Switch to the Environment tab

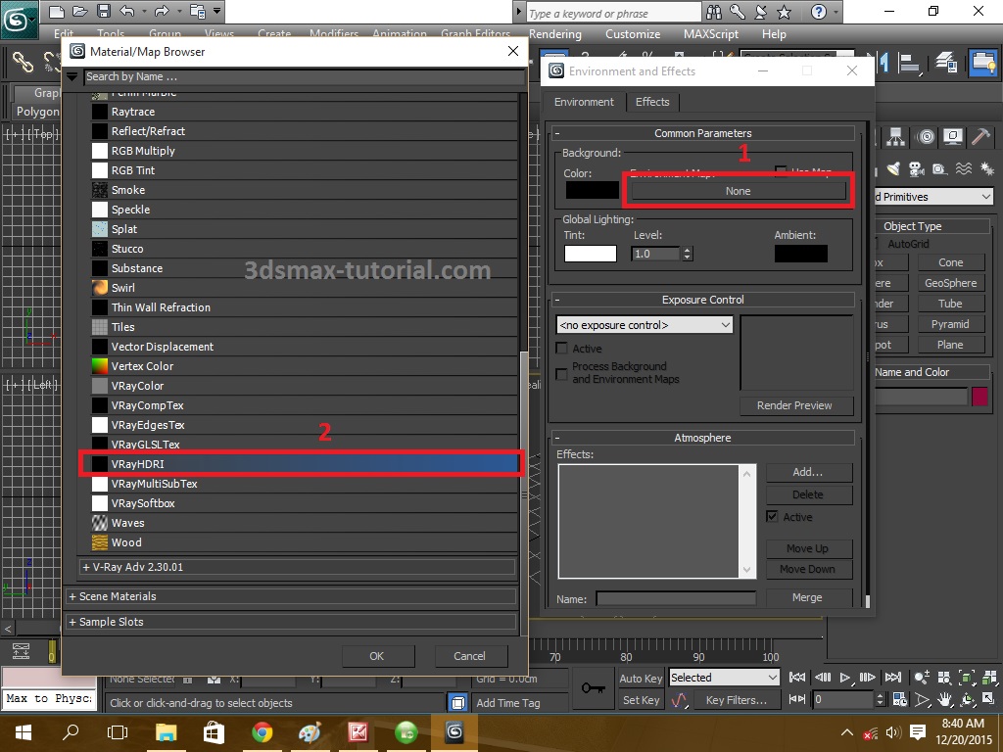[x=584, y=102]
